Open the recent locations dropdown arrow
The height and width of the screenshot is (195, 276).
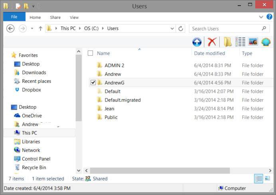(x=32, y=29)
